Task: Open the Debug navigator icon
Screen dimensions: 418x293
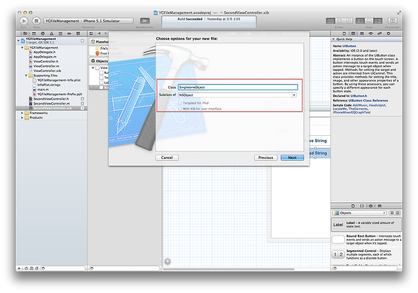Action: pyautogui.click(x=60, y=34)
